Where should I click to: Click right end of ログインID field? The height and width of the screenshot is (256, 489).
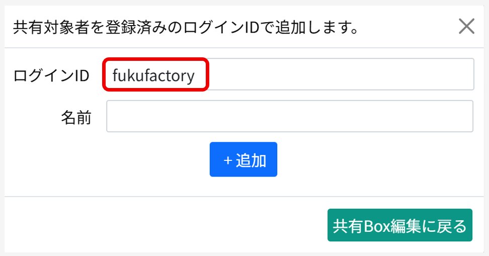453,74
